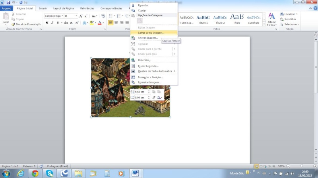Align text right

click(x=122, y=23)
